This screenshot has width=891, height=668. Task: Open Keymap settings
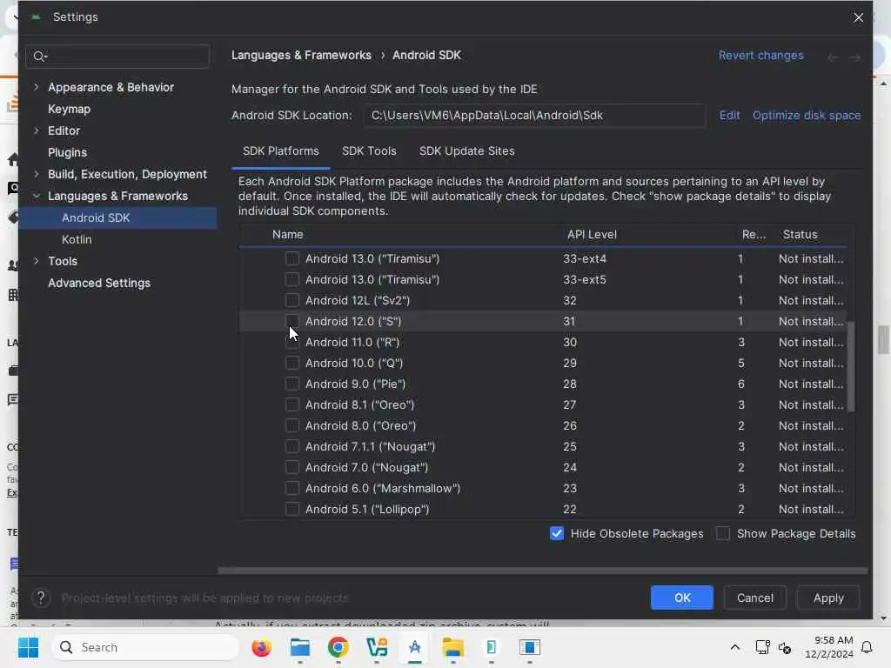(69, 109)
